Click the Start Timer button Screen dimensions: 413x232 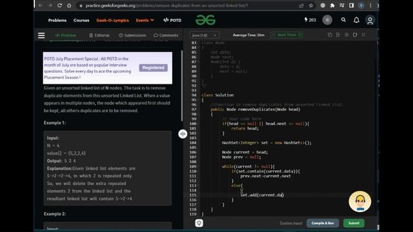[287, 35]
